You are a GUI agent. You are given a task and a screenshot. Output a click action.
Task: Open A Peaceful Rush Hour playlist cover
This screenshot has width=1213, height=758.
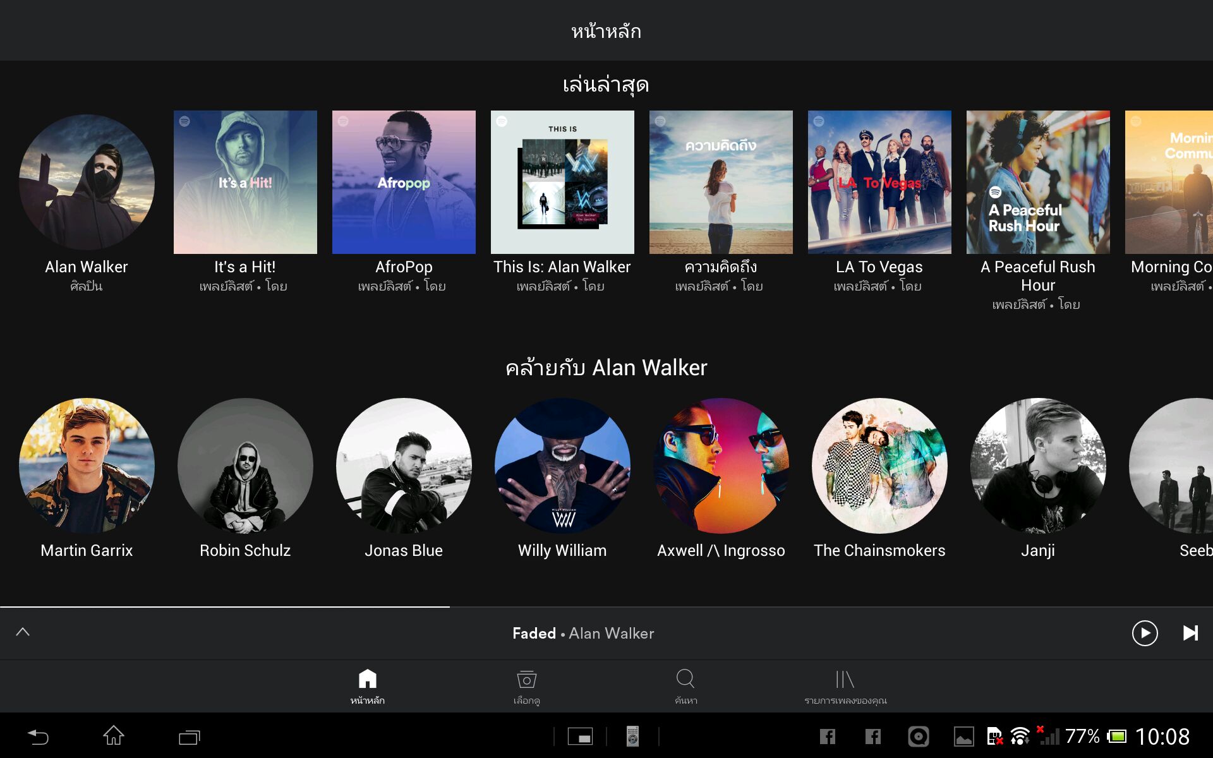1038,182
